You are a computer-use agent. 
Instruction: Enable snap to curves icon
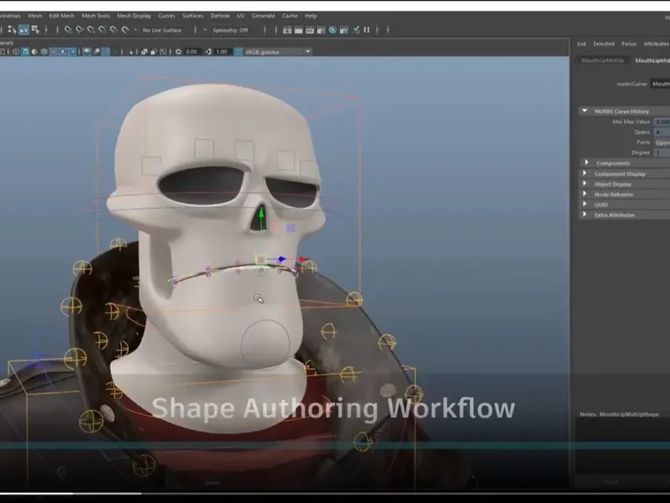point(80,29)
